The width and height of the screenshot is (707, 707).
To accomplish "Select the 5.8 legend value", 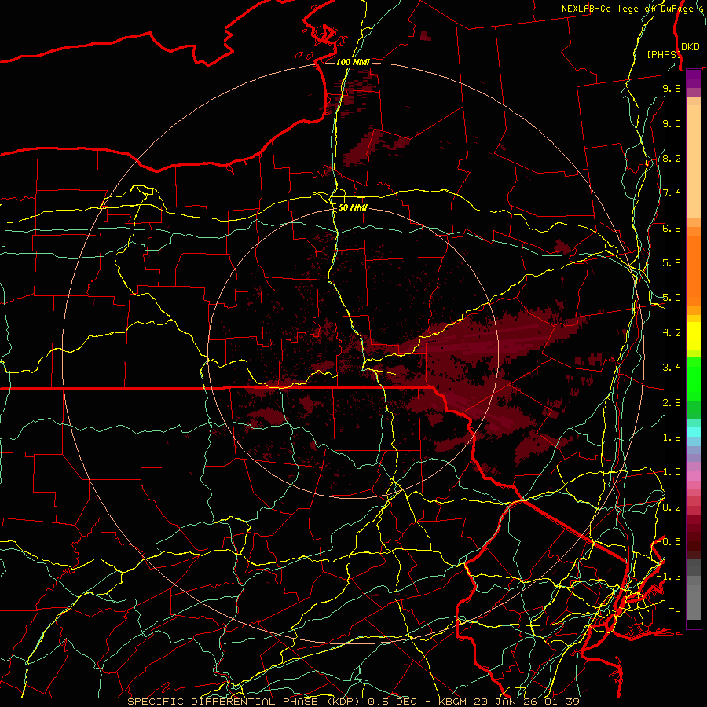I will (672, 263).
